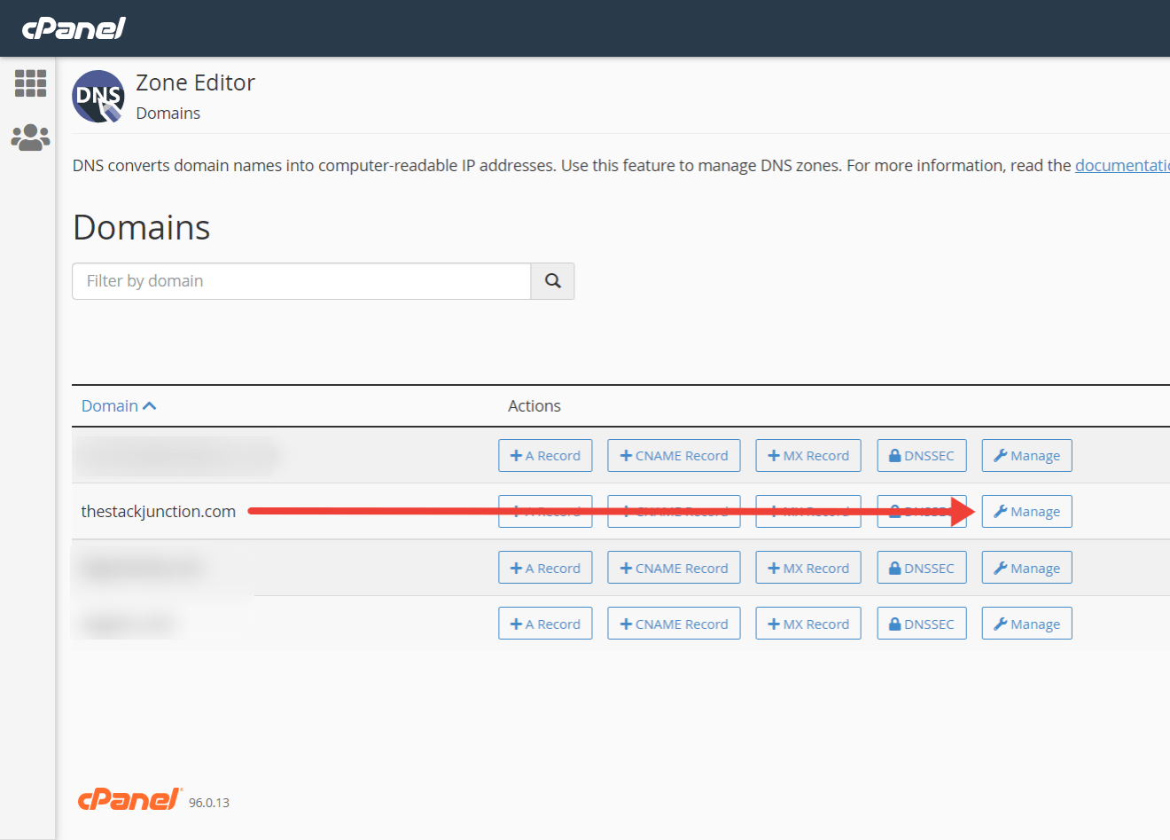This screenshot has width=1170, height=840.
Task: Click Manage for thestackjunction.com
Action: [1026, 511]
